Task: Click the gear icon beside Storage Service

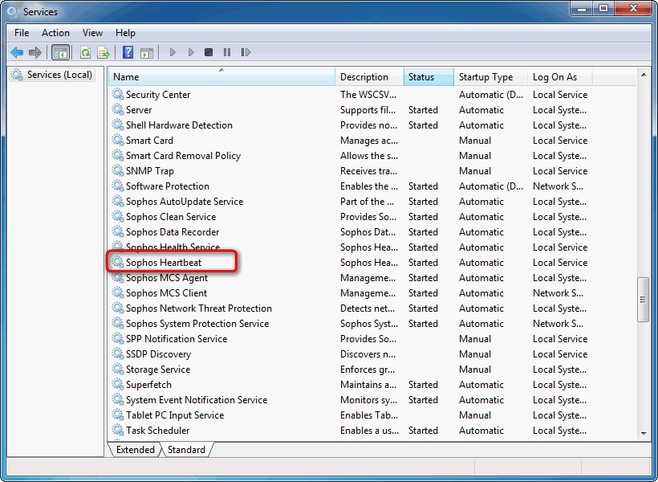Action: (118, 369)
